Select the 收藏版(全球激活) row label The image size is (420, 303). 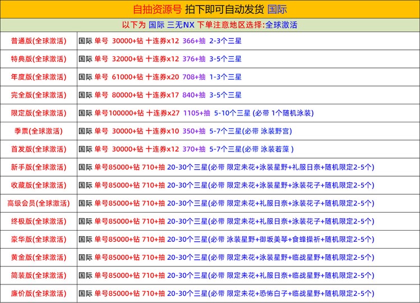(39, 185)
